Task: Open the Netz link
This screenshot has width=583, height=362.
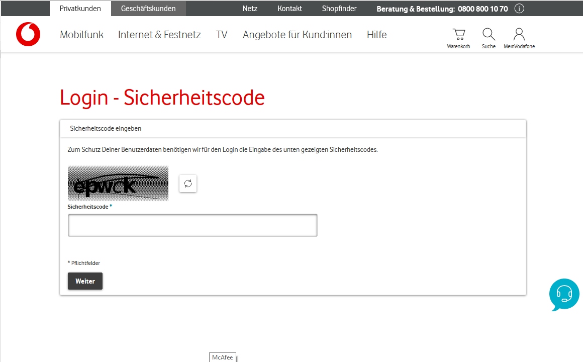Action: pyautogui.click(x=250, y=8)
